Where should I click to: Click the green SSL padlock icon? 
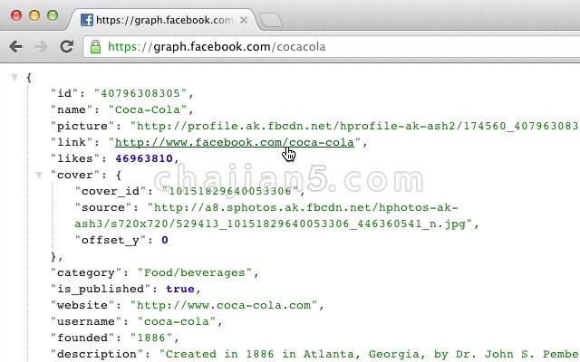click(x=95, y=47)
